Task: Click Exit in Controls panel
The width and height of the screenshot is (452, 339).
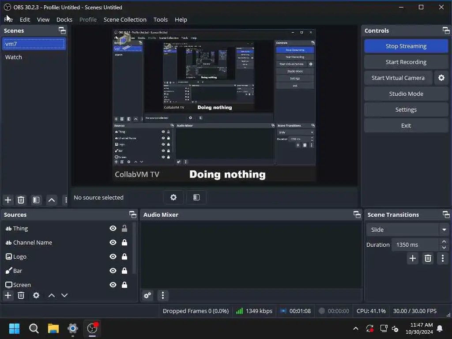Action: pyautogui.click(x=406, y=125)
